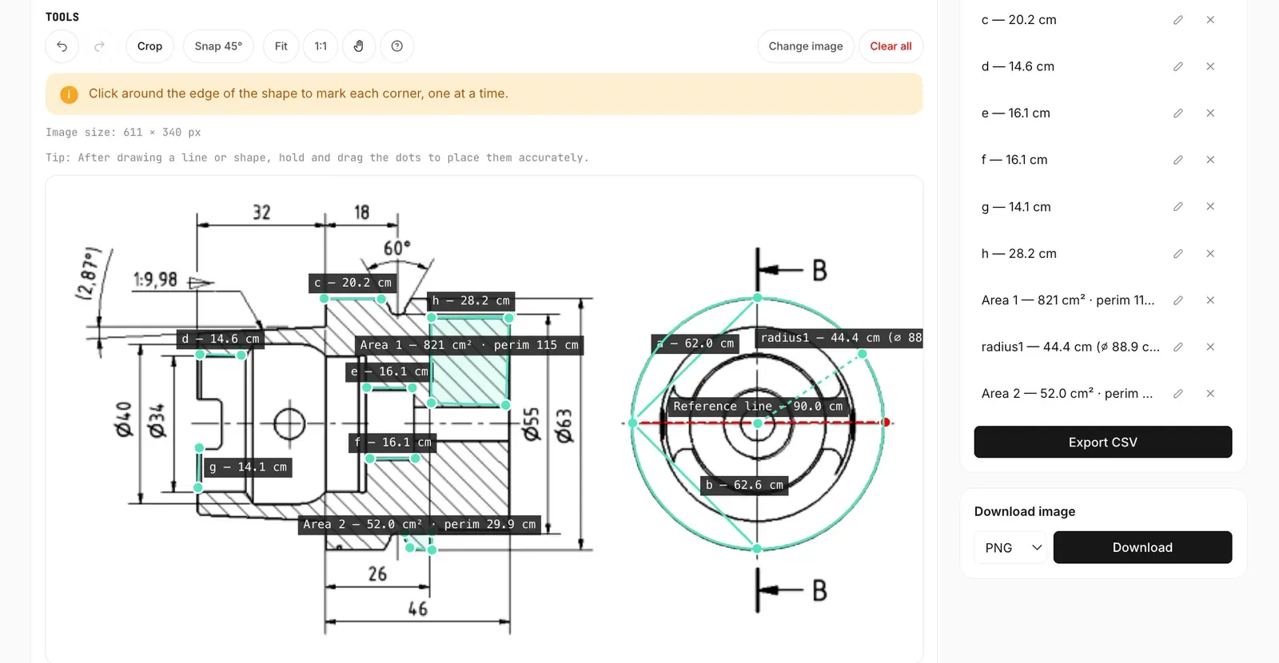This screenshot has width=1279, height=663.
Task: Click 'c — 20.2 cm' label on drawing
Action: (353, 283)
